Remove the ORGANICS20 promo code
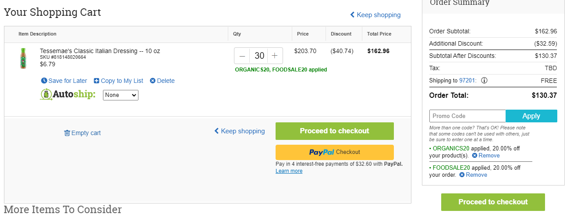The image size is (570, 214). click(485, 156)
